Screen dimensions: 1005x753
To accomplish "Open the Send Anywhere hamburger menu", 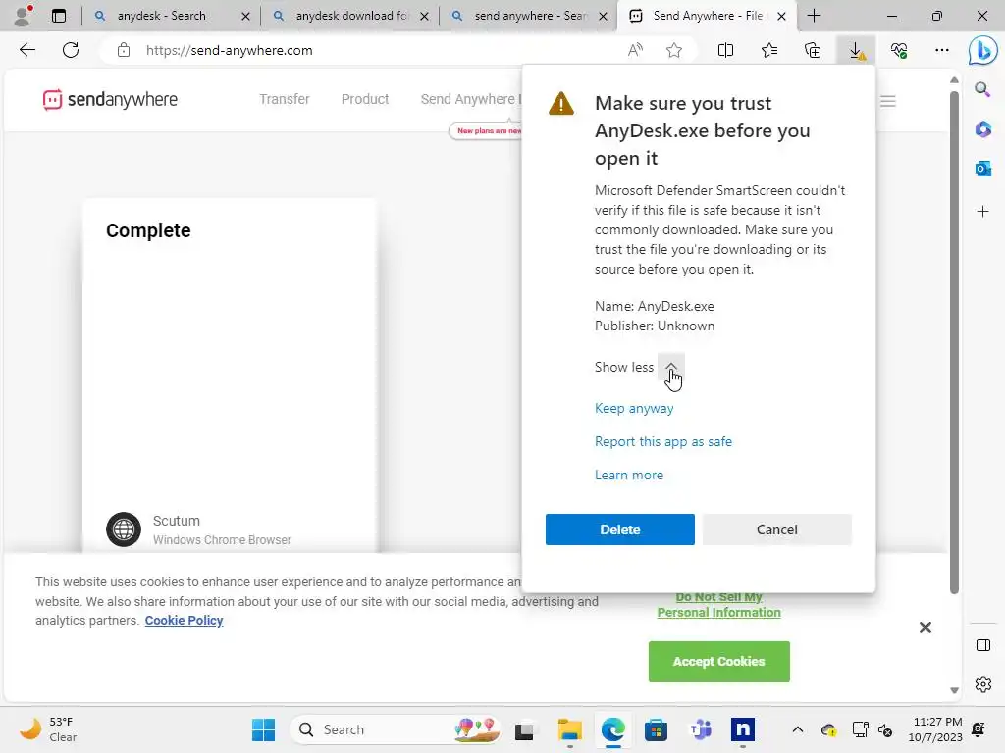I will pos(887,101).
